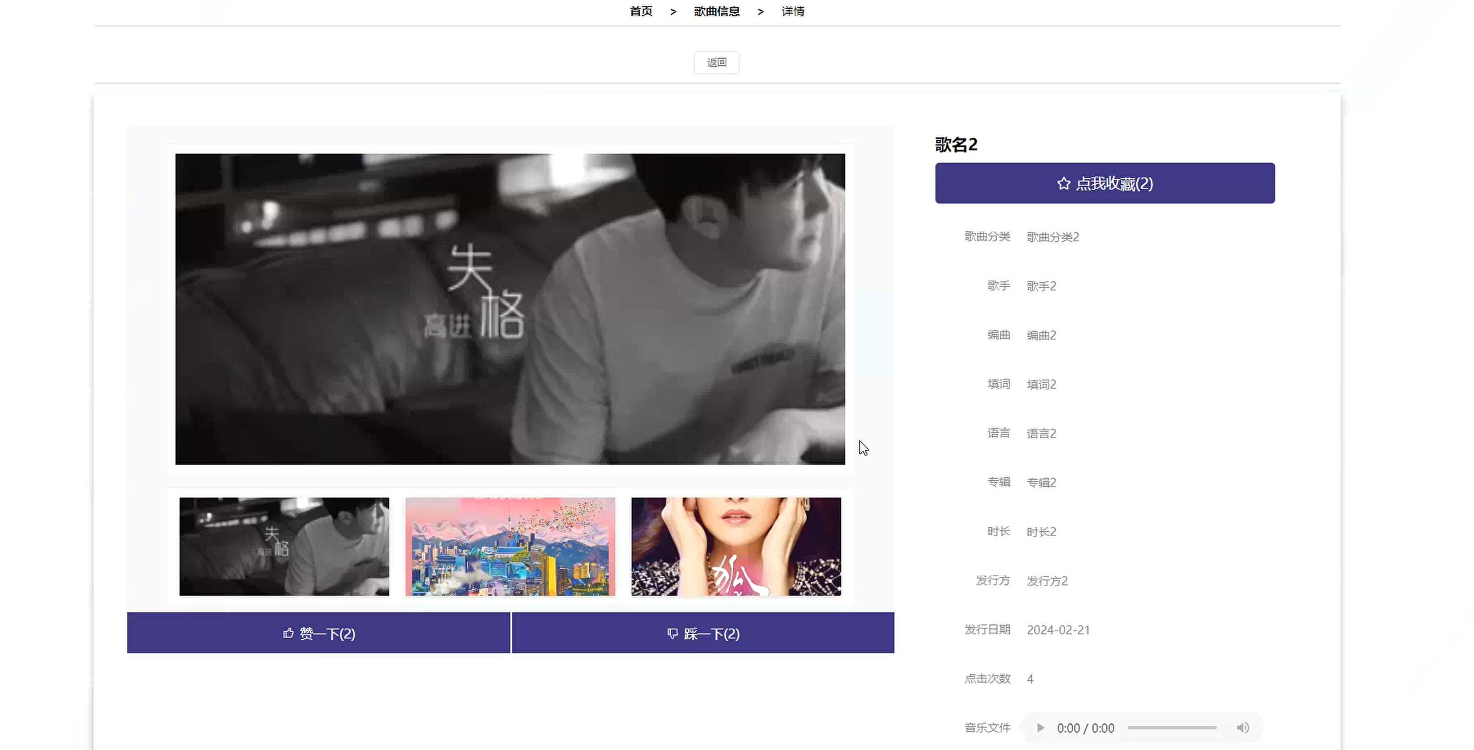Click the 发行日期 label
1474x750 pixels.
(x=987, y=629)
